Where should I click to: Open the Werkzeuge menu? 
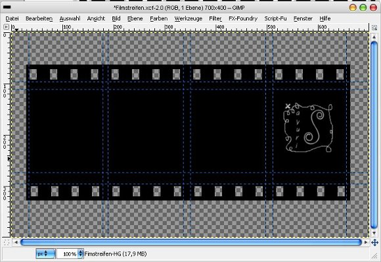click(x=189, y=18)
